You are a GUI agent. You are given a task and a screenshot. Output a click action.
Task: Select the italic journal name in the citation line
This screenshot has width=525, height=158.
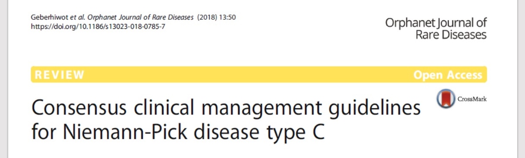pos(135,17)
